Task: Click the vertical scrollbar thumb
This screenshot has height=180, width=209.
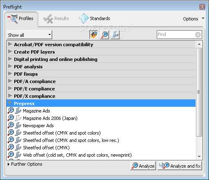Action: tap(199, 92)
